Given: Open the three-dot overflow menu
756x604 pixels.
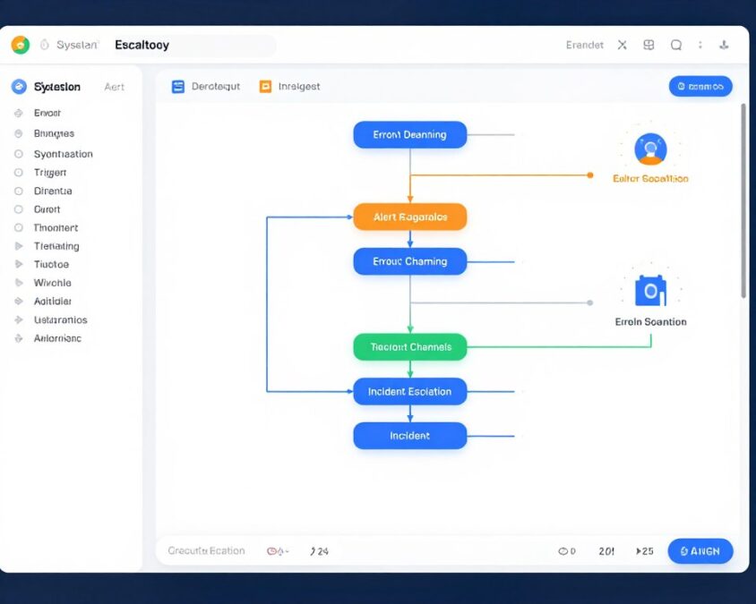Looking at the screenshot, I should pyautogui.click(x=700, y=44).
